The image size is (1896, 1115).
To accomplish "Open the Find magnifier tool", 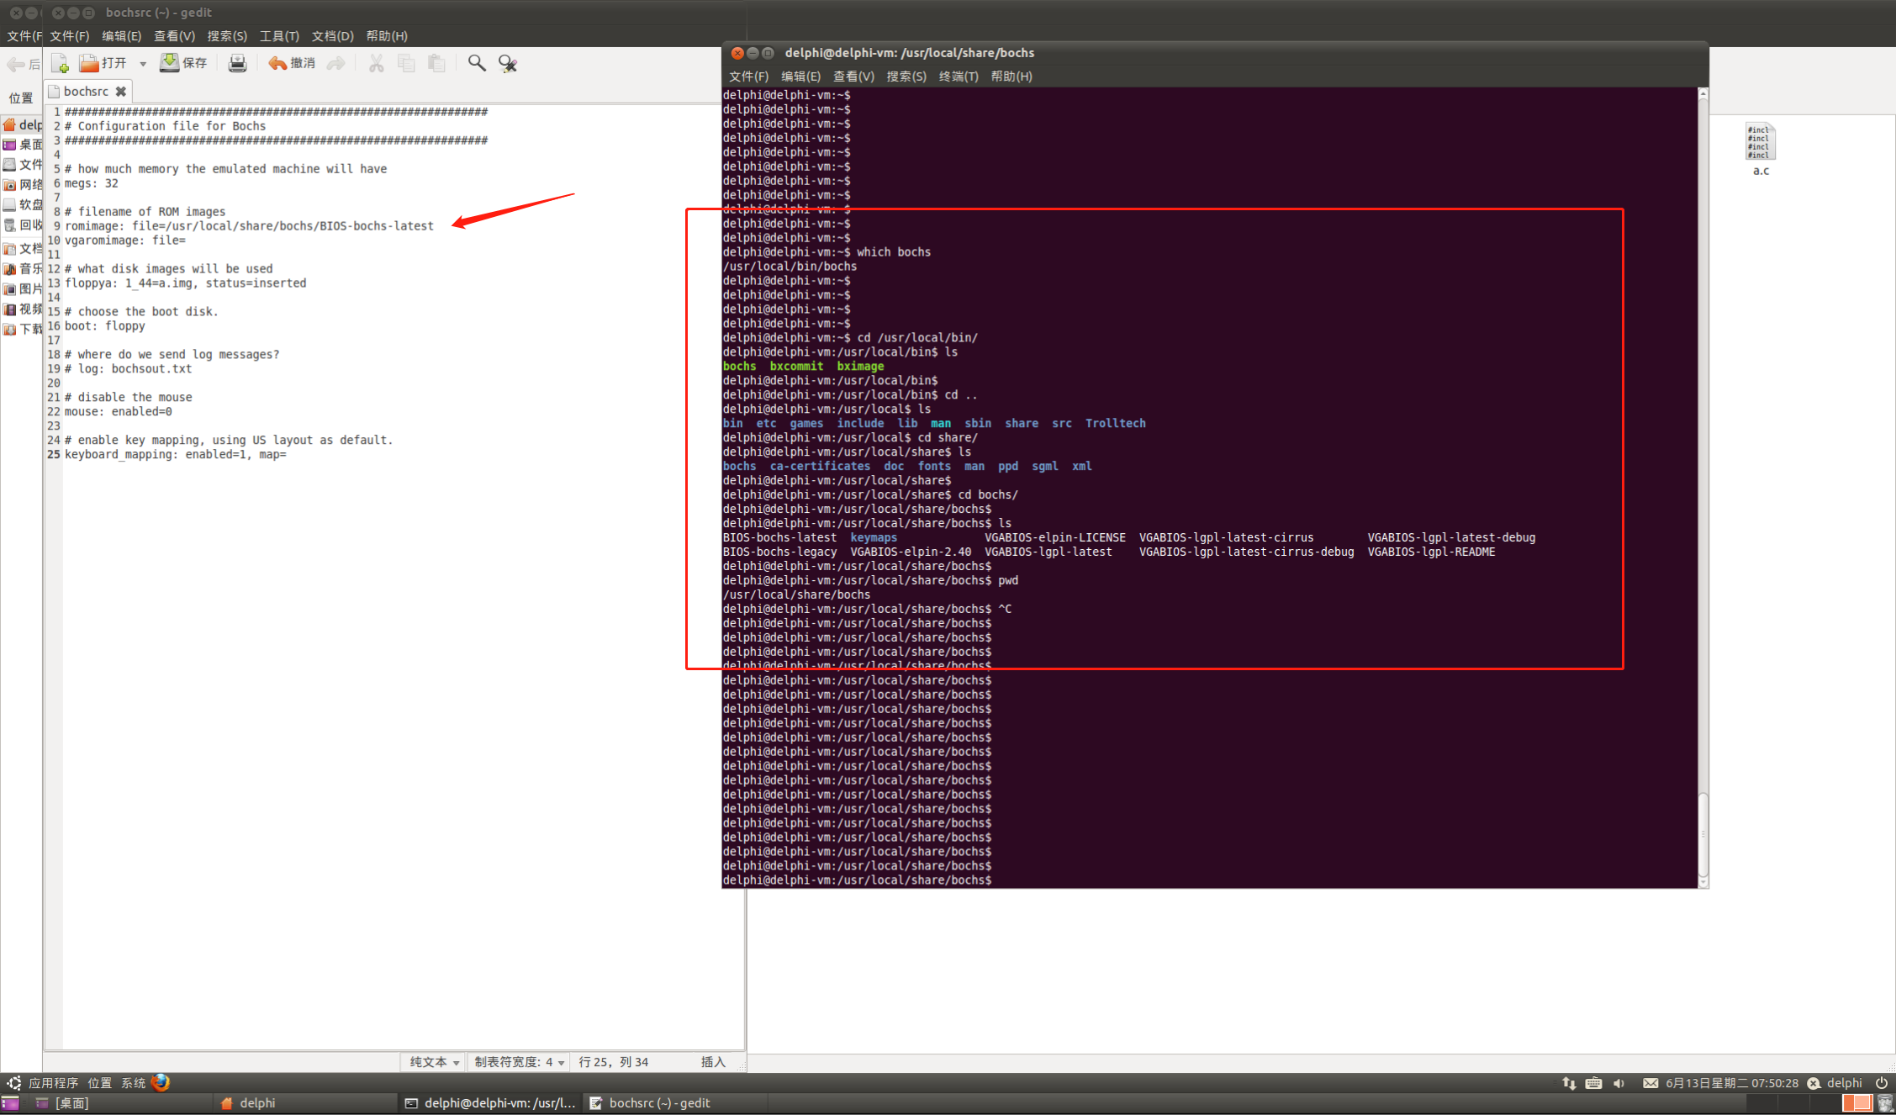I will click(x=477, y=63).
